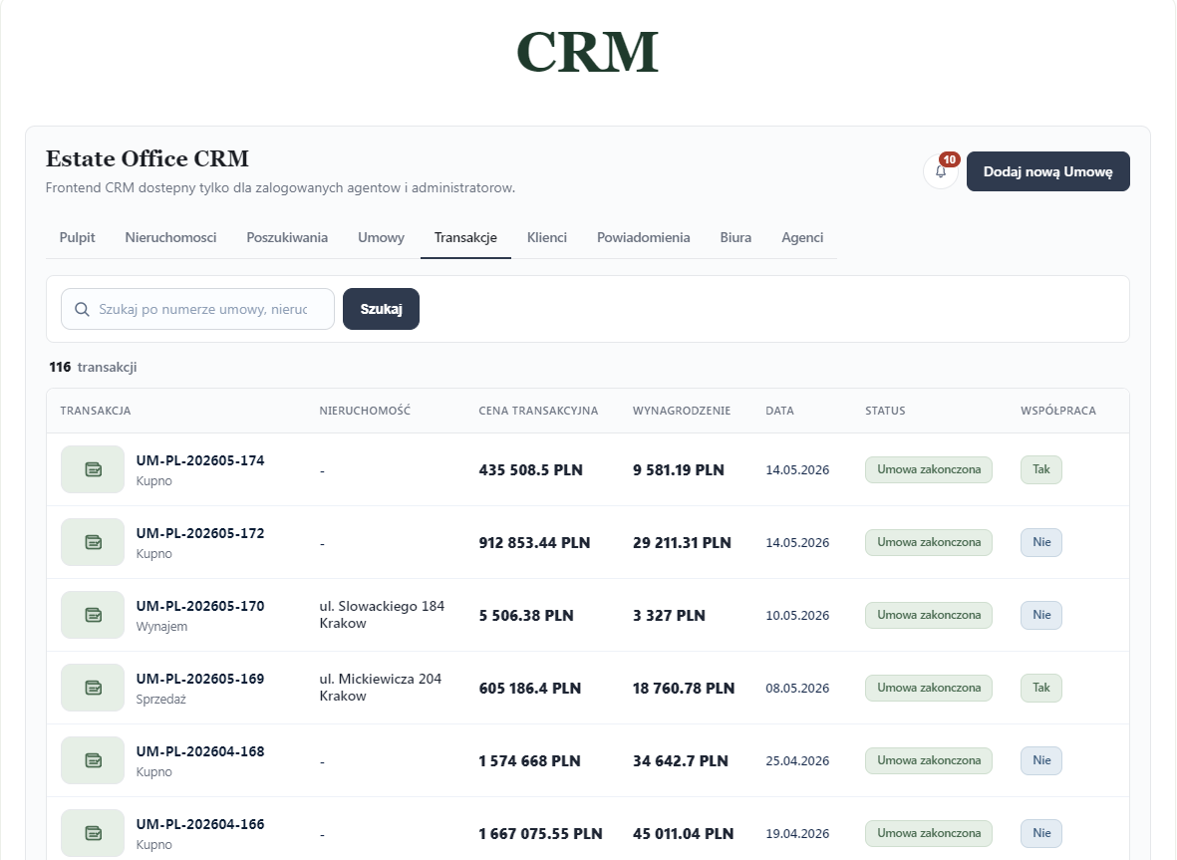Click the Umowa zakonczona status for UM-PL-202605-170
The image size is (1177, 860).
pyautogui.click(x=929, y=616)
